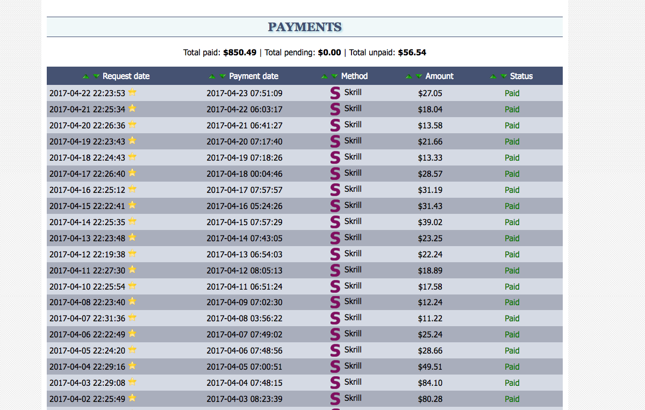The image size is (645, 410).
Task: Sort Method column descending arrow
Action: coord(335,76)
